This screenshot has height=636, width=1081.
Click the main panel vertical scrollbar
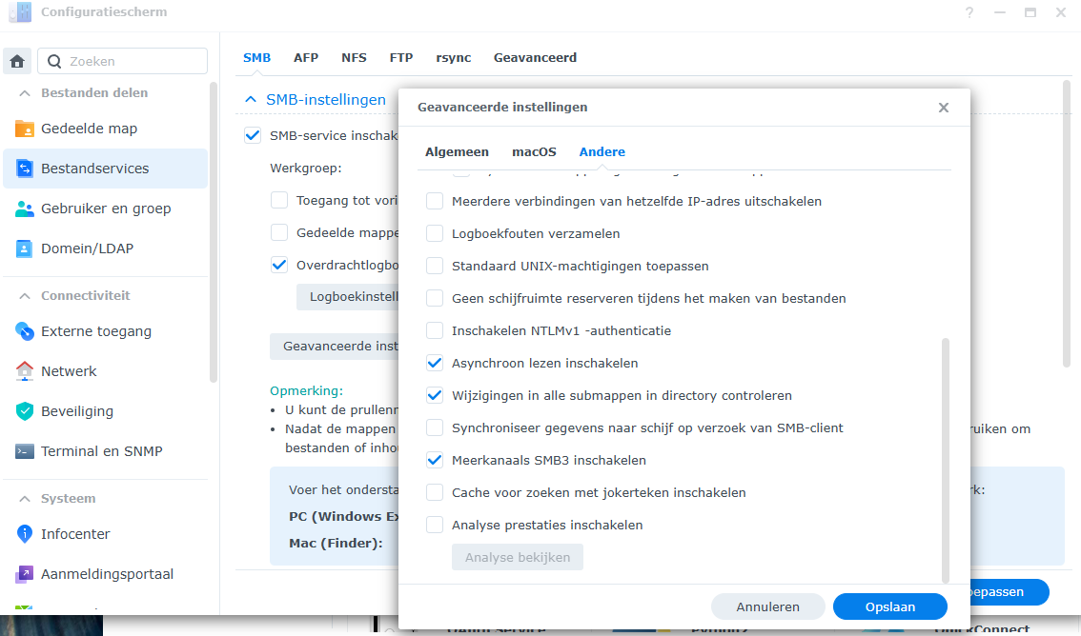coord(1068,225)
